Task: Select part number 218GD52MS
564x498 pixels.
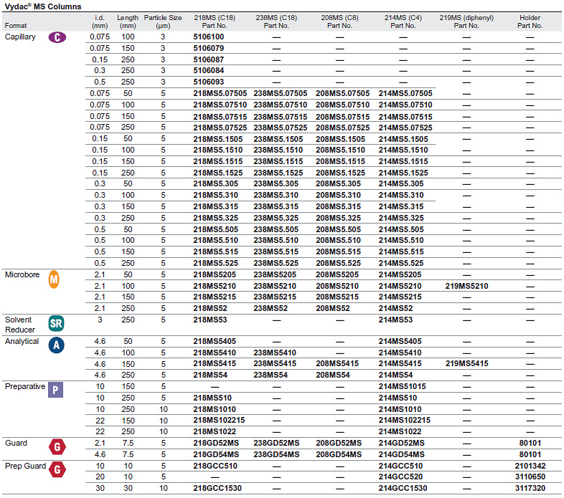Action: click(x=216, y=443)
